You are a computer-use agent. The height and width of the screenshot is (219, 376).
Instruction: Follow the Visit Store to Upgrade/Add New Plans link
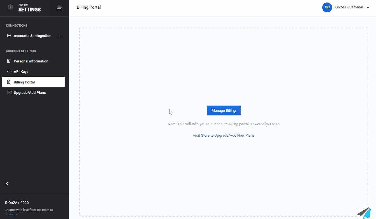224,135
